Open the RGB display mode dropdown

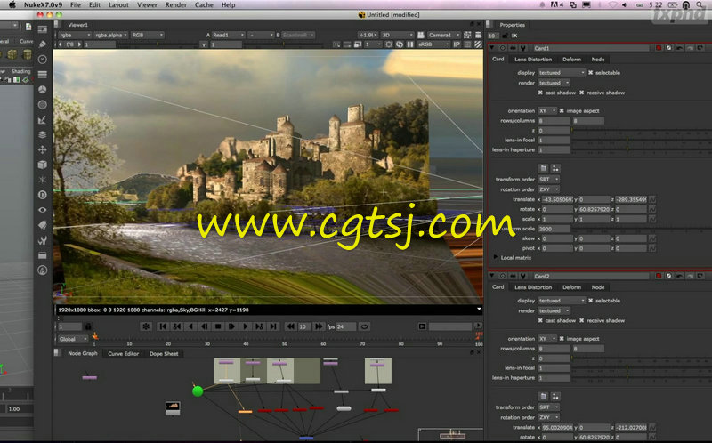tap(147, 35)
